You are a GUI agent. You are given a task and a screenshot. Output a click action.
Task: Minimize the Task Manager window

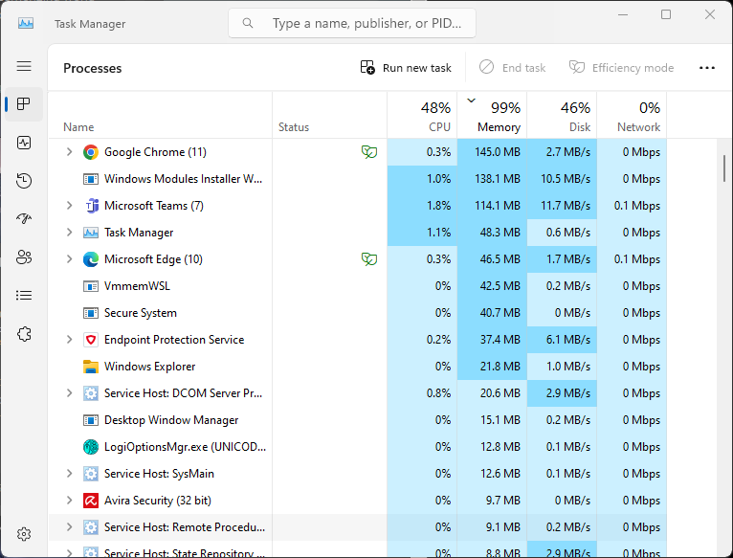(623, 15)
